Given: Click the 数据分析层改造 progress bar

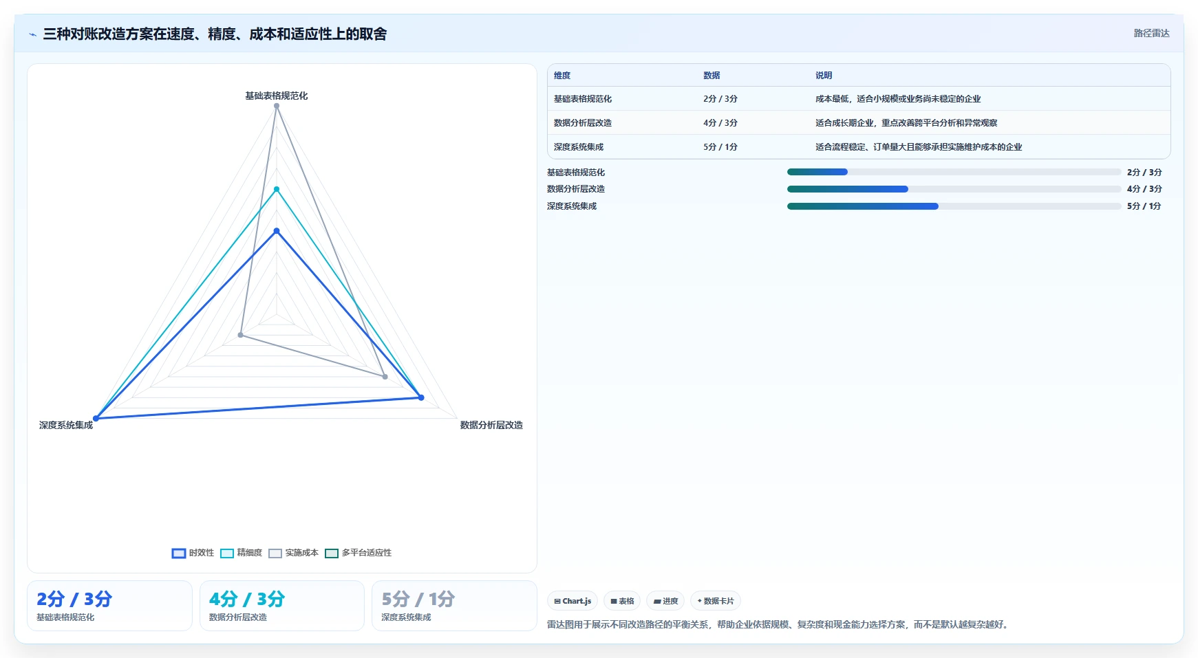Looking at the screenshot, I should coord(954,189).
